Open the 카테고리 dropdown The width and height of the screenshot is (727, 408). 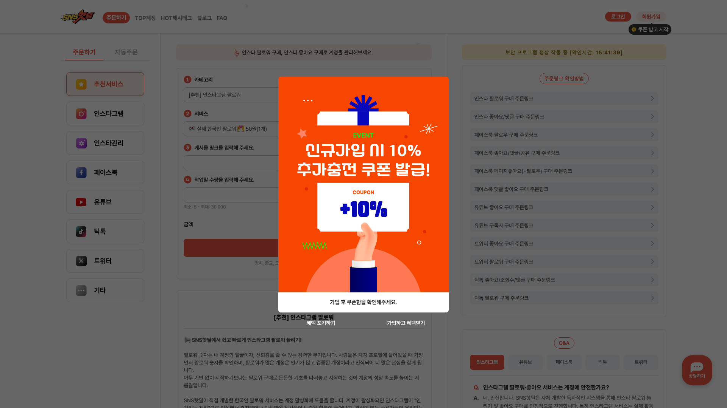click(x=231, y=95)
